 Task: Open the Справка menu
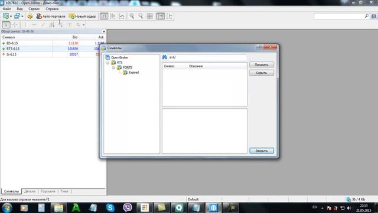pyautogui.click(x=52, y=9)
